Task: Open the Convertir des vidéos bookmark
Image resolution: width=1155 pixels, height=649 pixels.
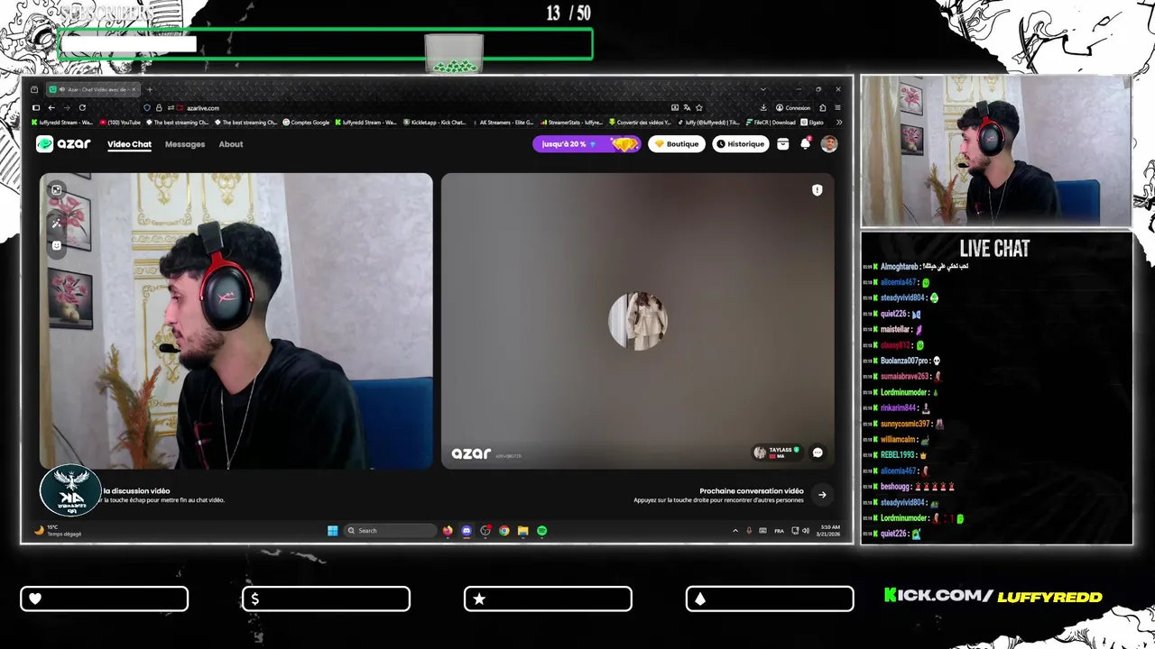Action: pyautogui.click(x=640, y=123)
